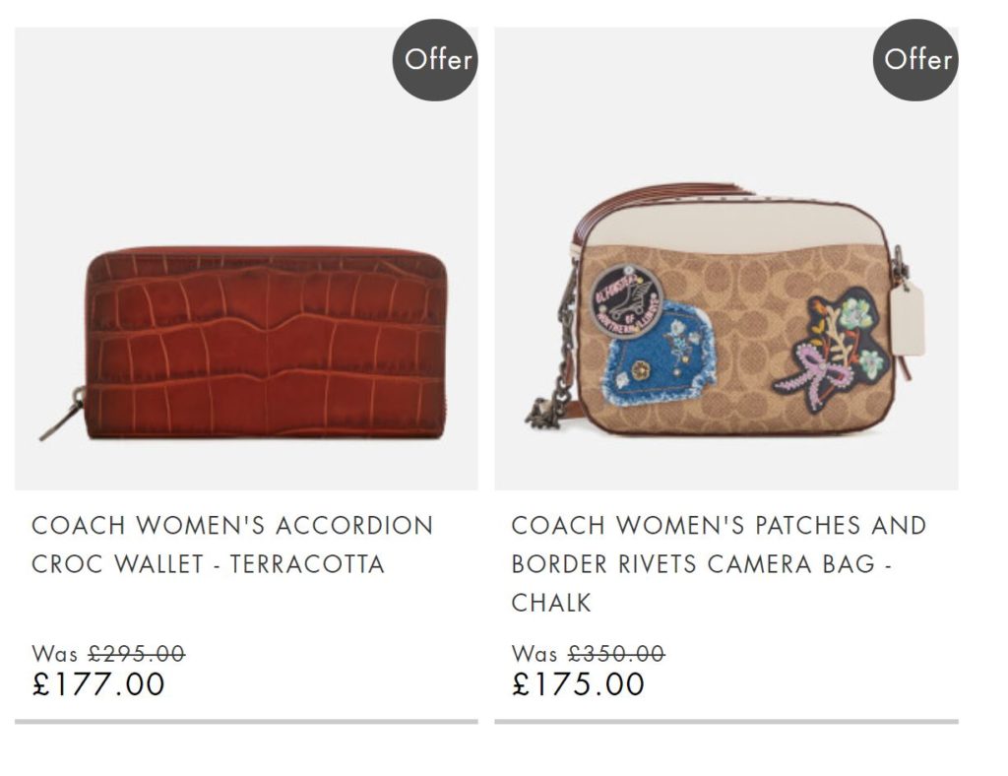Click the "Was" label beside £295.00

coord(55,655)
